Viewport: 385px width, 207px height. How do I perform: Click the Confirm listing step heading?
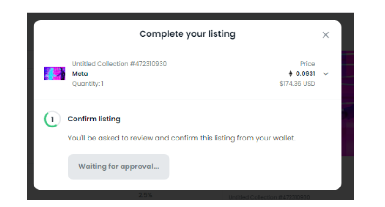click(94, 119)
